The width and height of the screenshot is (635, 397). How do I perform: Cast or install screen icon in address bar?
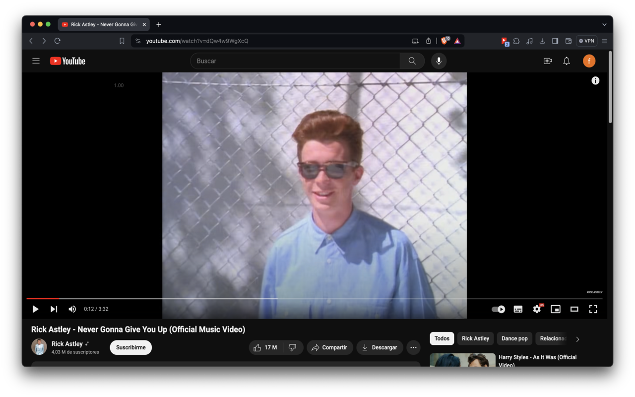coord(415,41)
